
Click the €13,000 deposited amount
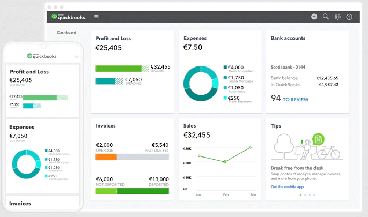pos(159,179)
